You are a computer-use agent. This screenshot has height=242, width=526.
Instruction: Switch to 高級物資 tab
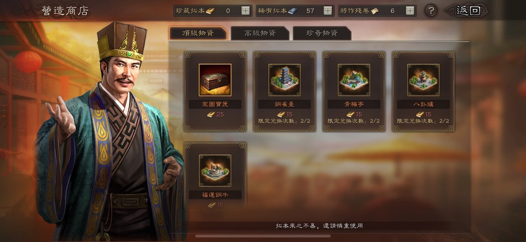[x=260, y=33]
